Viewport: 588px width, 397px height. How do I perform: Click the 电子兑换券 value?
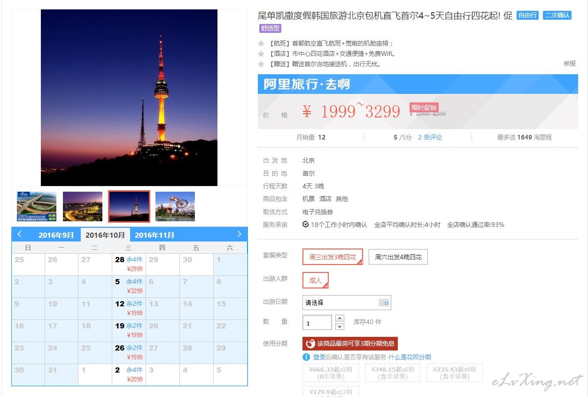(317, 212)
